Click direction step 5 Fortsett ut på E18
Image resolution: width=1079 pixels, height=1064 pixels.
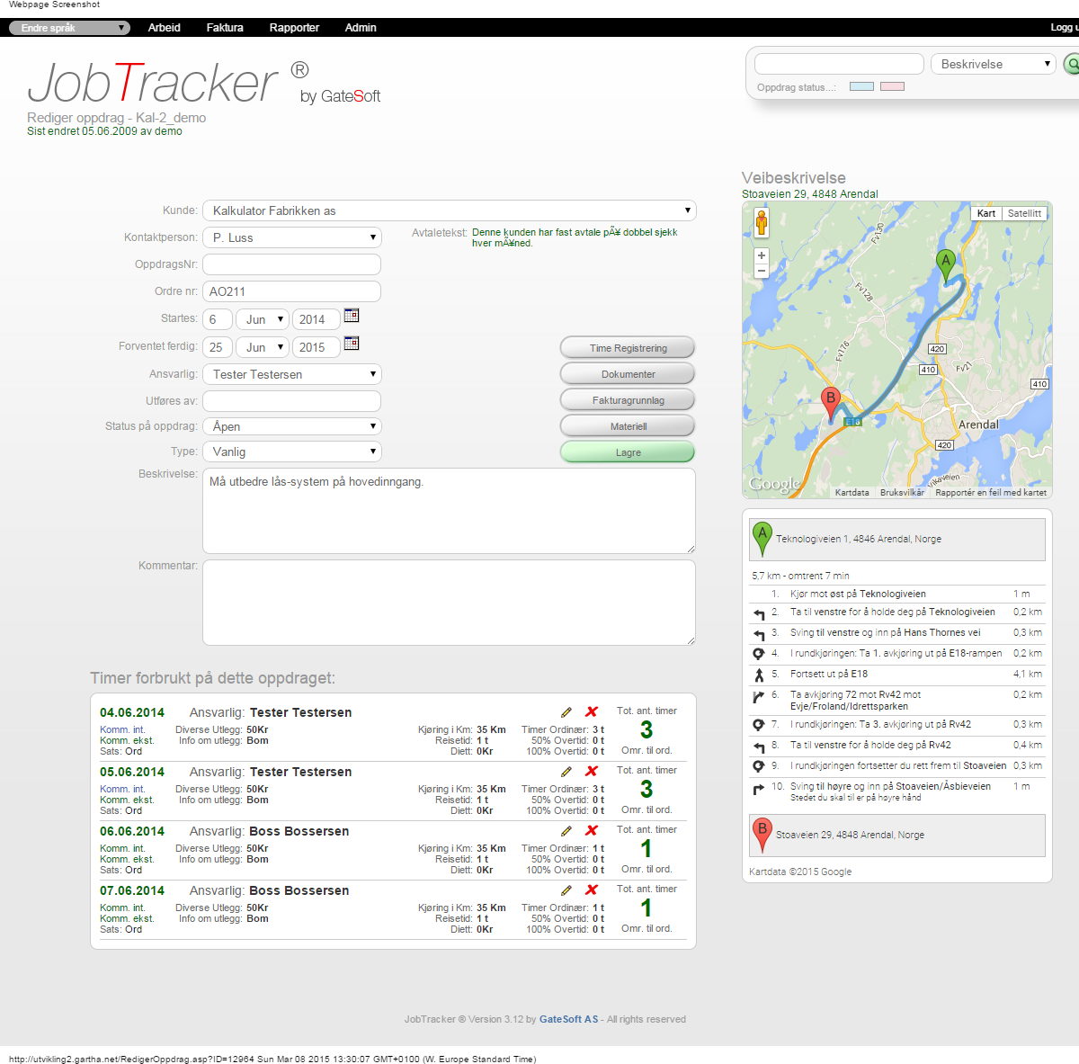point(897,674)
